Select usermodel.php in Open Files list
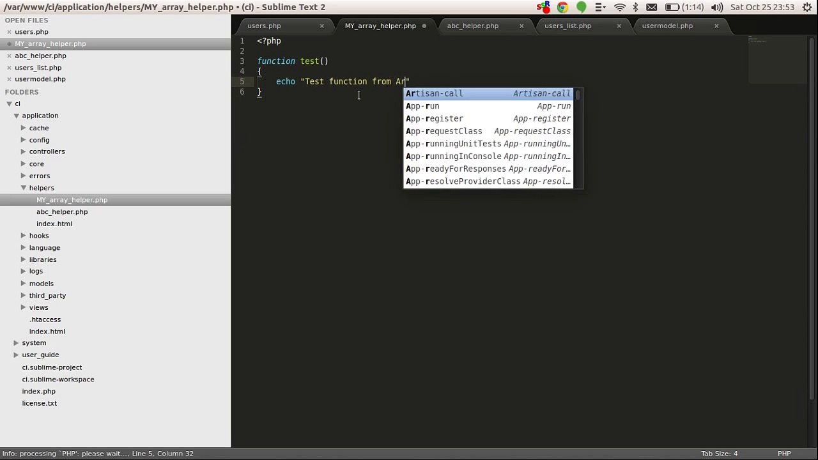Image resolution: width=818 pixels, height=460 pixels. pyautogui.click(x=40, y=79)
